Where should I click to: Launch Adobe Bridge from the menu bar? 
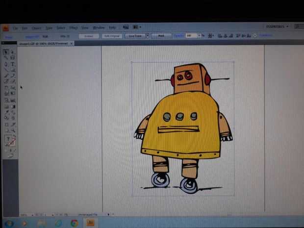click(x=126, y=27)
